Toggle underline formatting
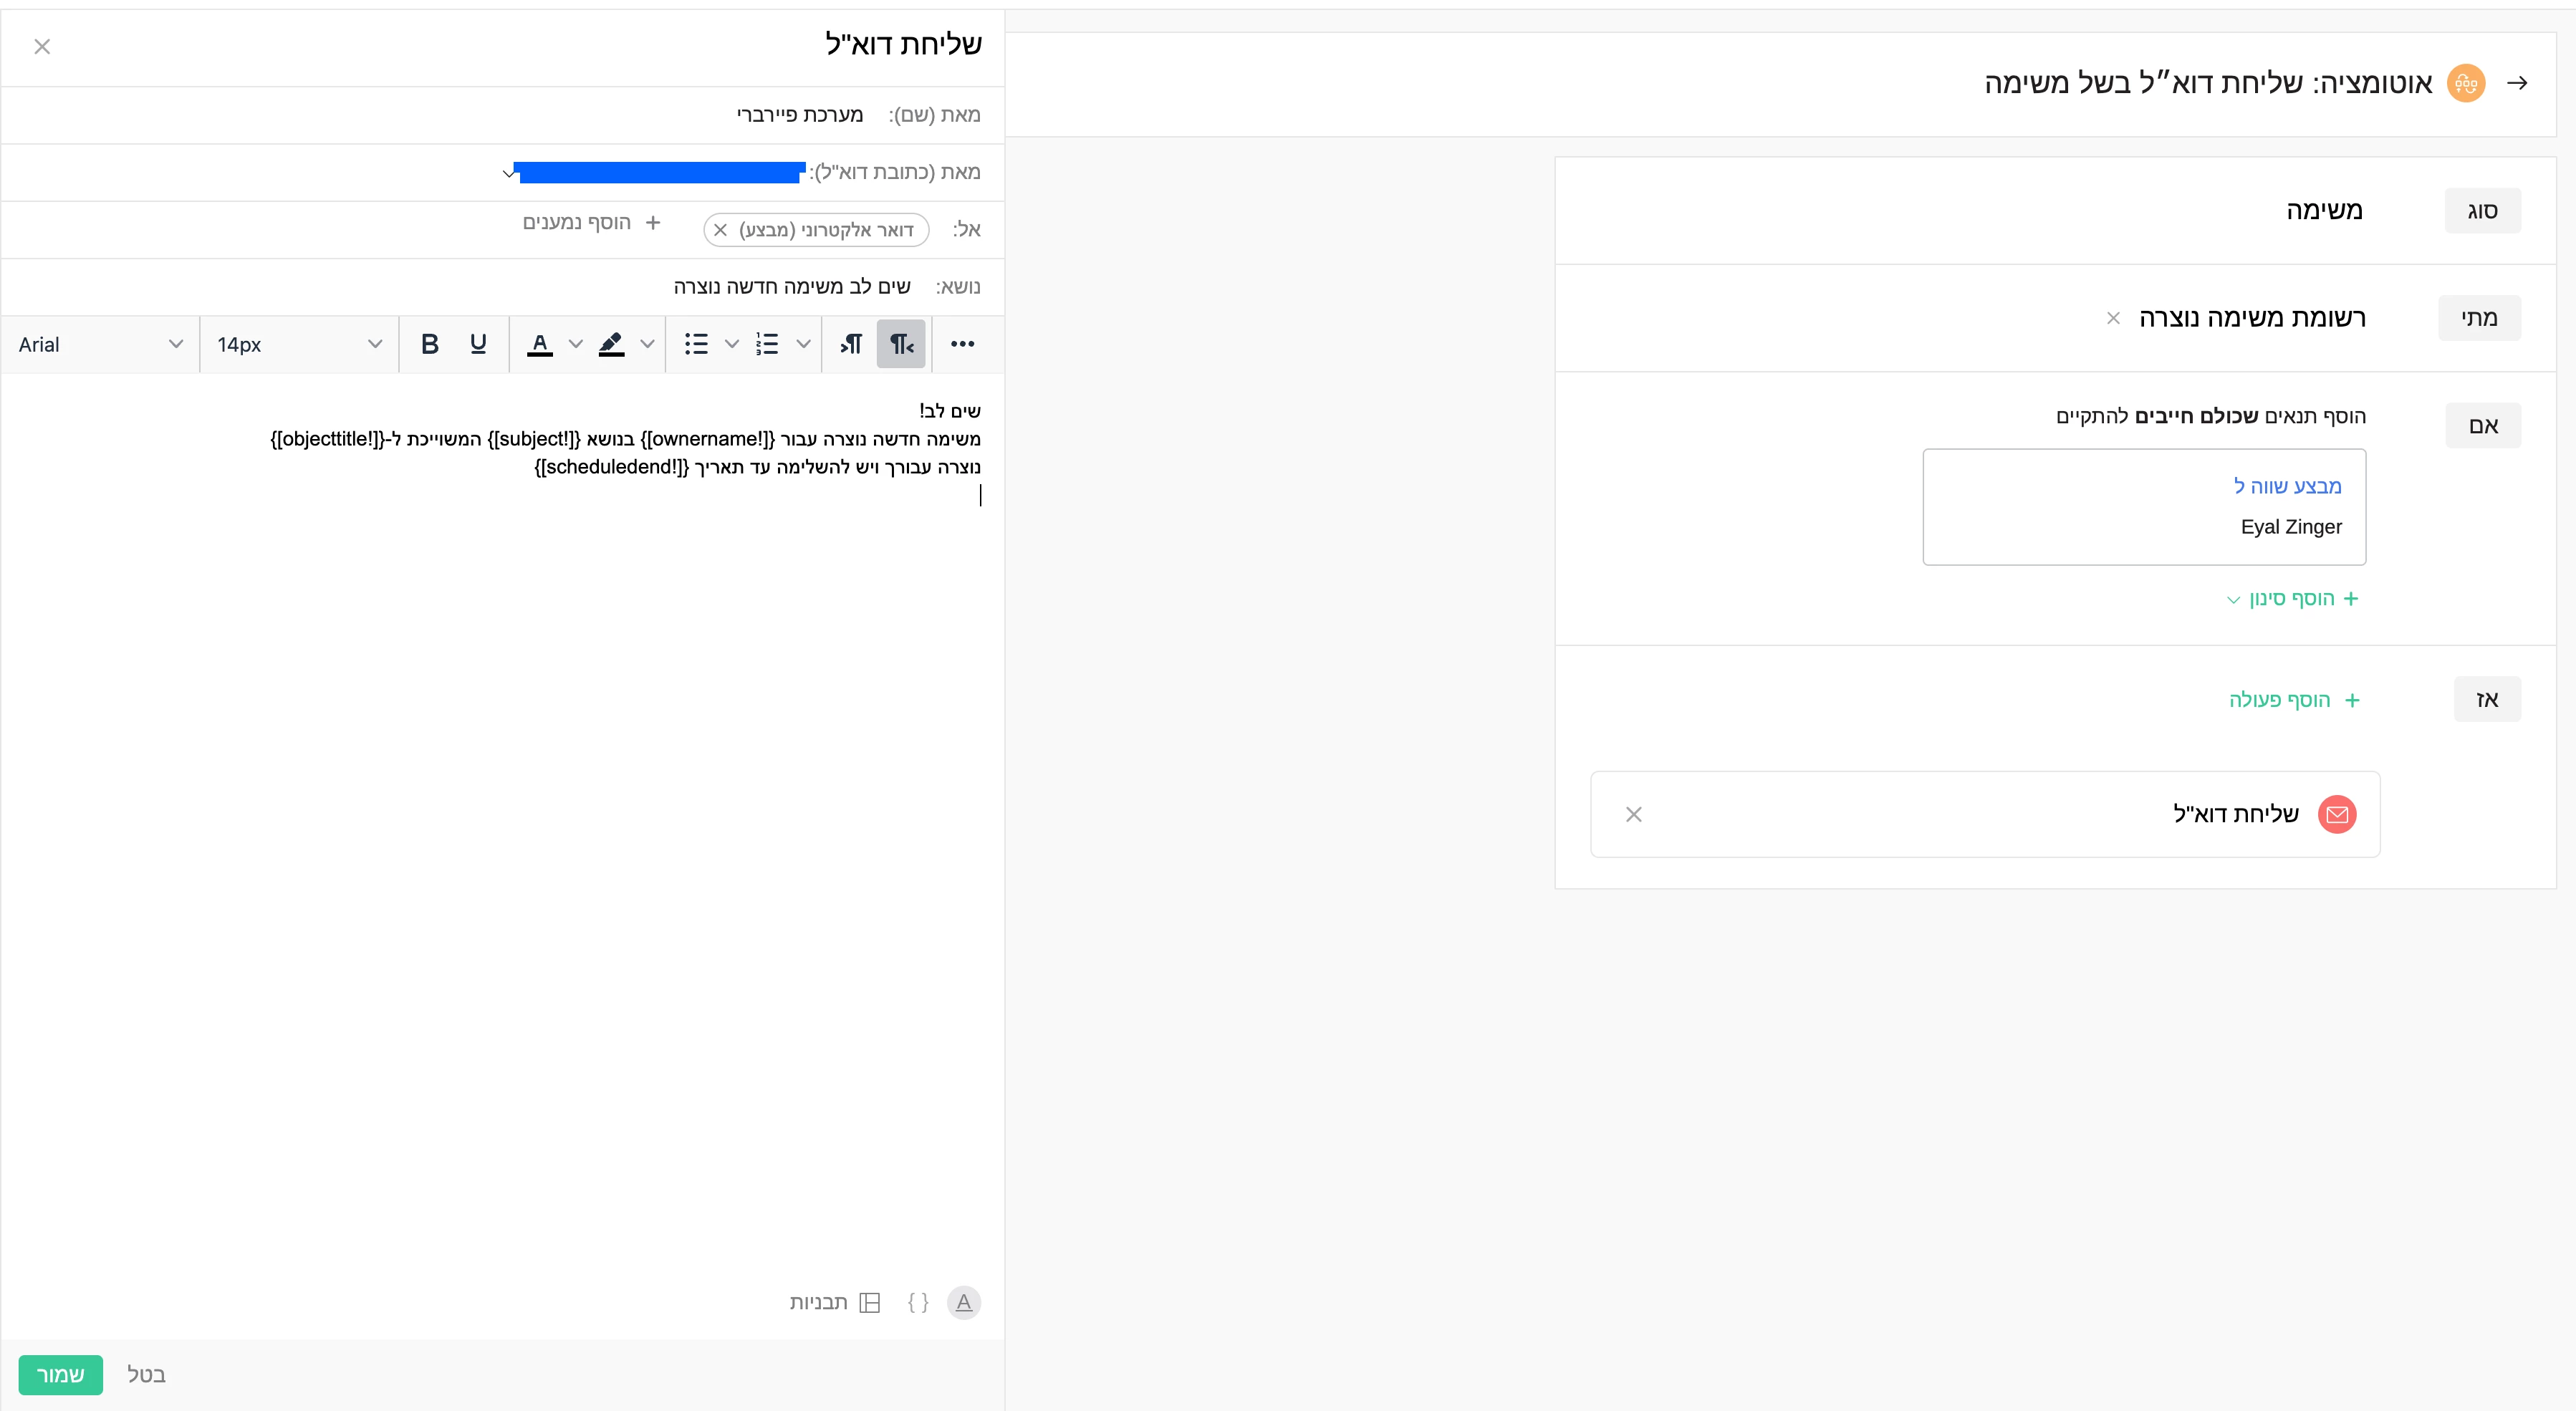Viewport: 2576px width, 1411px height. [478, 344]
